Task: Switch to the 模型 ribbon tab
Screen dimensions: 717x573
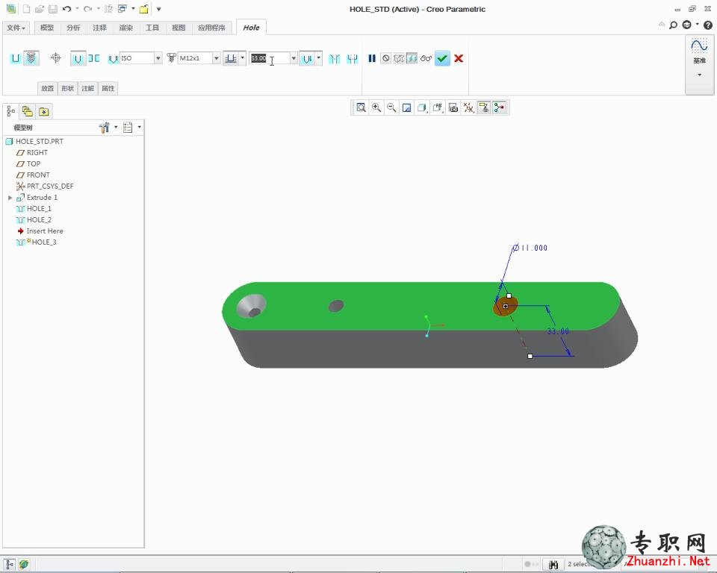Action: (46, 28)
